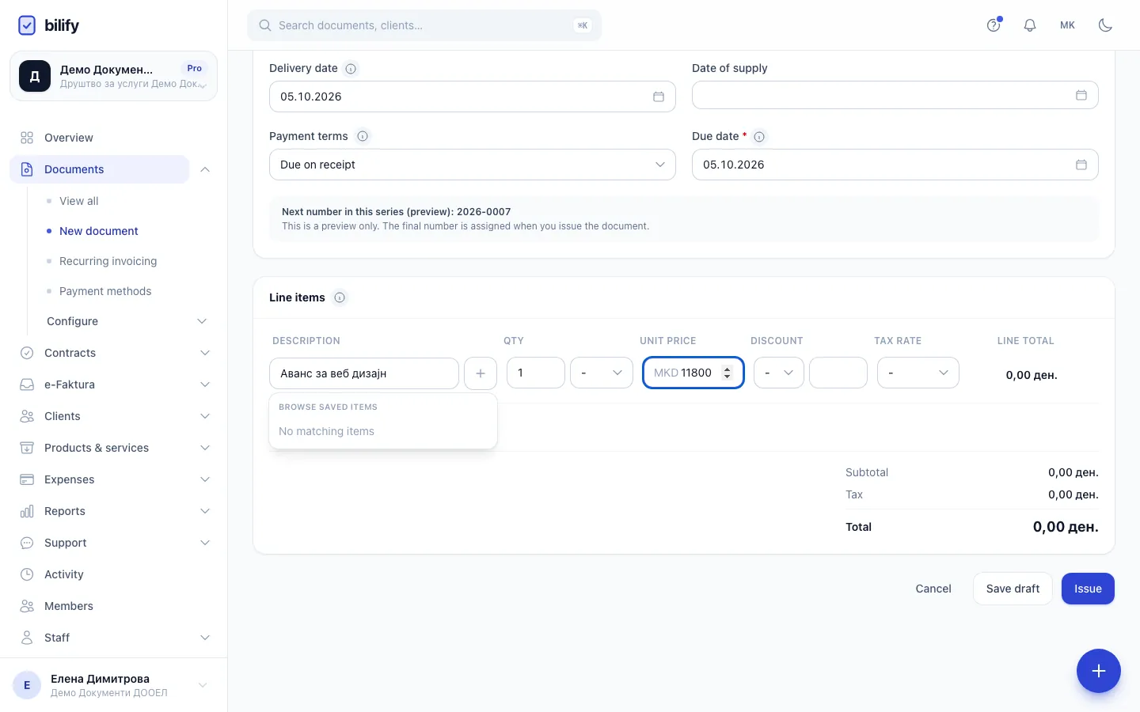Open the company switcher Демо Документи
This screenshot has width=1140, height=712.
coord(113,76)
